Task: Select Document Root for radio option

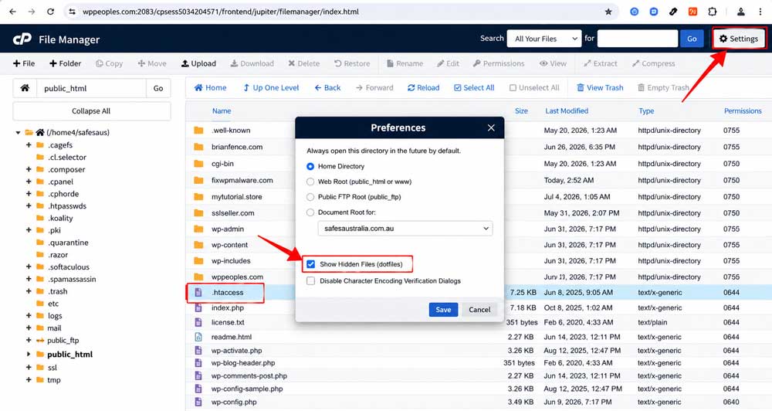Action: click(x=310, y=212)
